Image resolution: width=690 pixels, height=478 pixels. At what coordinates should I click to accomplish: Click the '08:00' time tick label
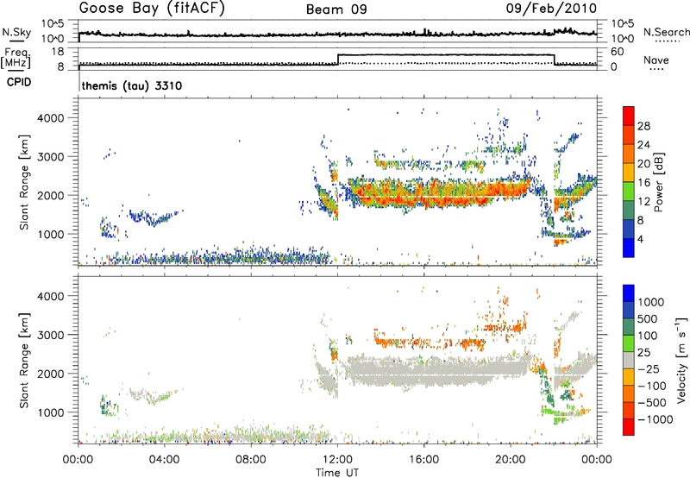pos(251,460)
